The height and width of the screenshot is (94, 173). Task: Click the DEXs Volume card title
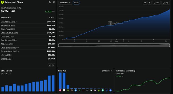pos(6,71)
